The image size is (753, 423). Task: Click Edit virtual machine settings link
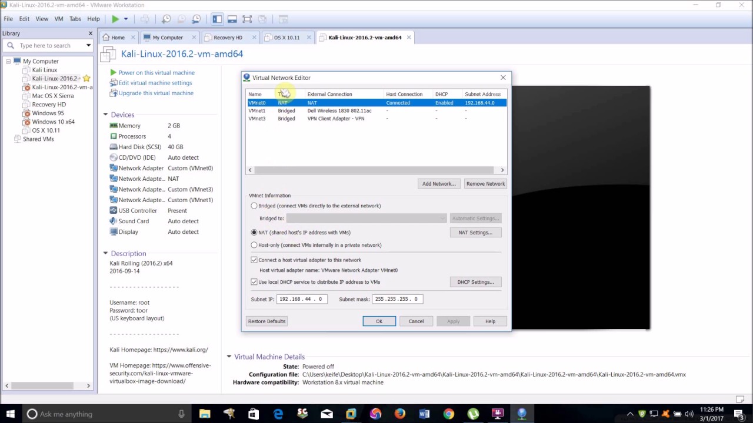[155, 83]
